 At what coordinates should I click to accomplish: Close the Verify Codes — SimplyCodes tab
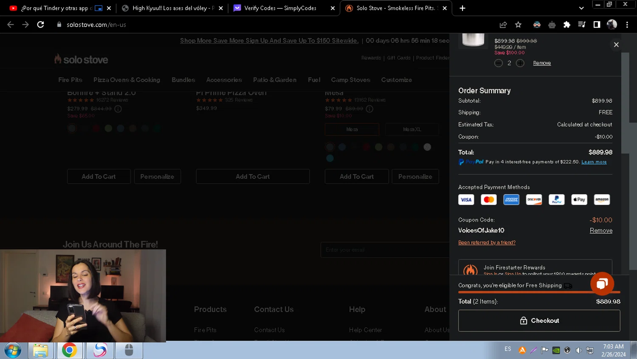(x=333, y=8)
